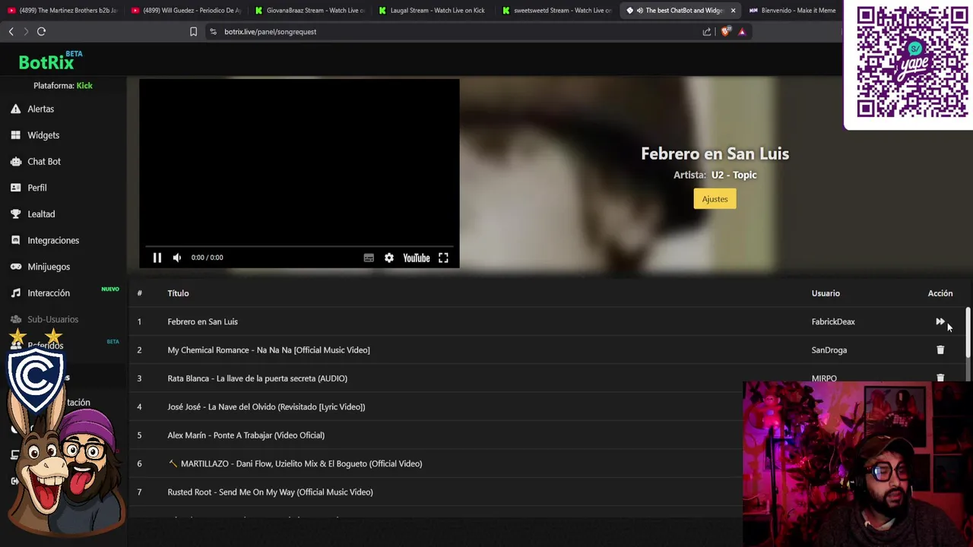This screenshot has height=547, width=973.
Task: Switch to GiovanaBraaz Stream Kick tab
Action: click(x=310, y=11)
